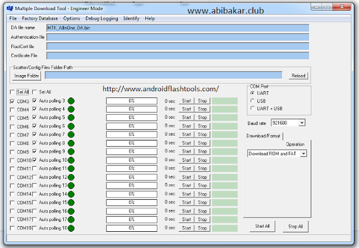Enable the COM4 port checkbox
The width and height of the screenshot is (359, 248).
pos(12,110)
